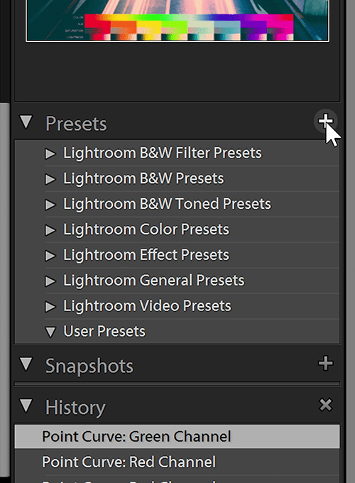Collapse the Snapshots panel triangle

pyautogui.click(x=26, y=364)
